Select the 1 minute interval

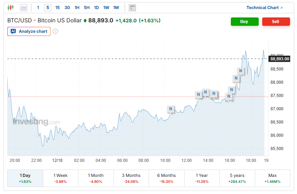tap(38, 7)
